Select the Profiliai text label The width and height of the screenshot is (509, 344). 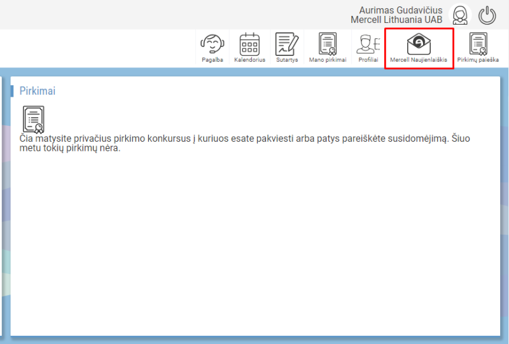[368, 60]
